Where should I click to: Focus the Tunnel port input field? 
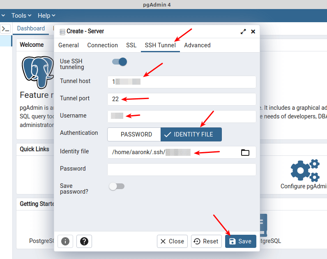click(182, 99)
